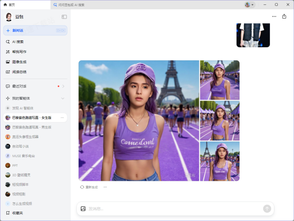Select 帮我写作 writing assistant
This screenshot has width=294, height=221.
pyautogui.click(x=19, y=52)
